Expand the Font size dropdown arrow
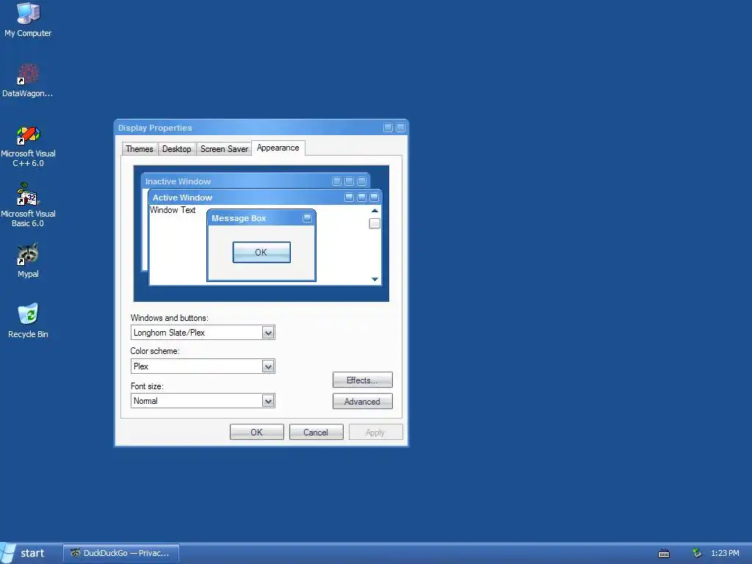Viewport: 752px width, 564px height. pyautogui.click(x=268, y=401)
